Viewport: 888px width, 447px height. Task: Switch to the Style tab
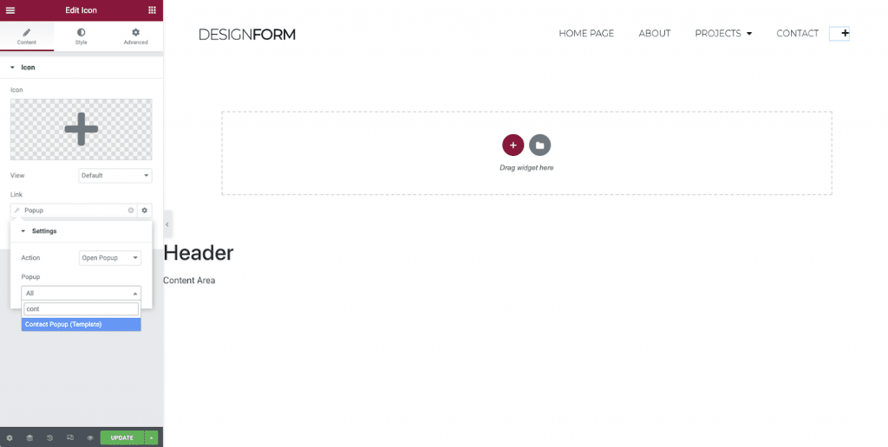pos(82,36)
